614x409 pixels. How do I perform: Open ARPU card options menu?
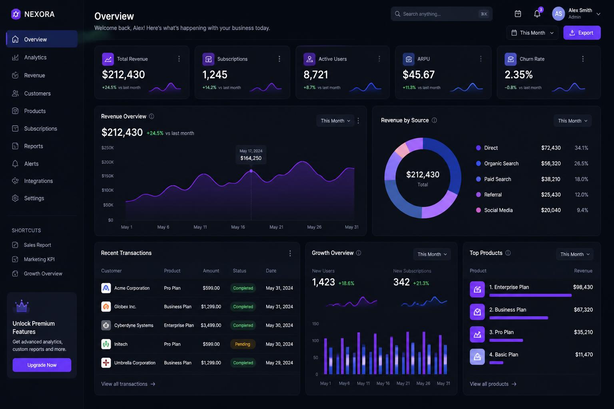(480, 59)
